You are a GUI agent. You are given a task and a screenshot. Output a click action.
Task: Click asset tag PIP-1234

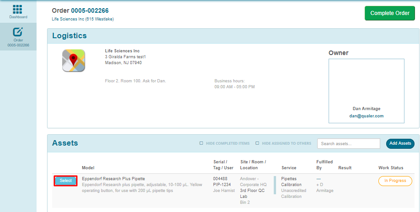(222, 185)
